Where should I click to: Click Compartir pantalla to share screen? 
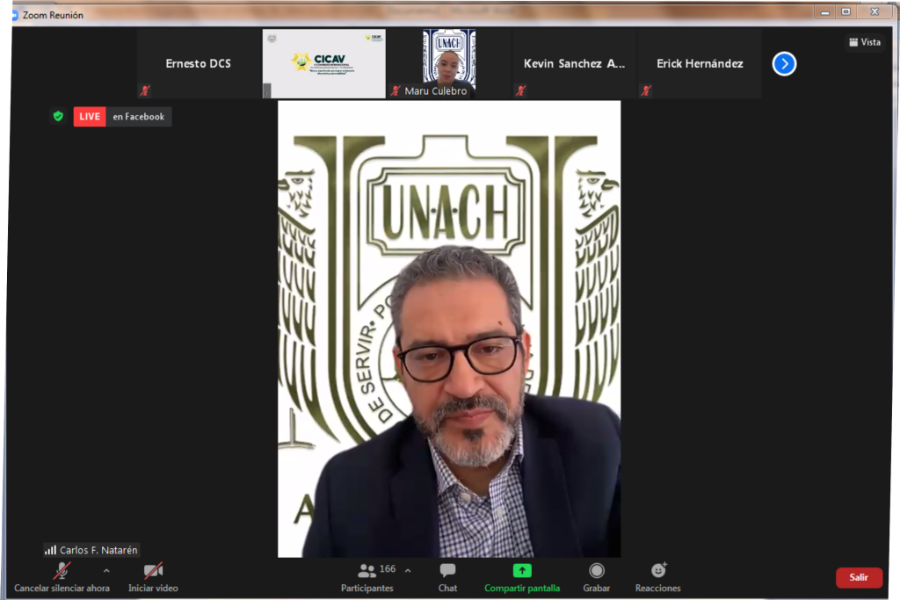point(522,577)
